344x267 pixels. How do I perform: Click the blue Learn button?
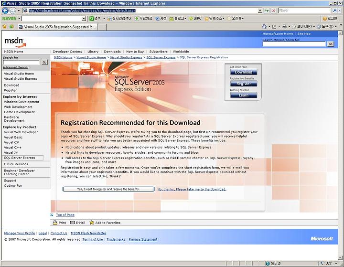coord(244,95)
